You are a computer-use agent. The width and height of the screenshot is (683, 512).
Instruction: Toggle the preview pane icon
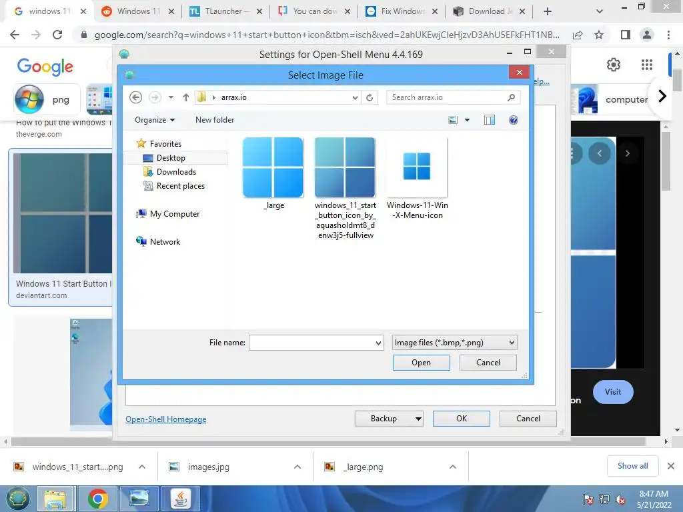click(x=490, y=120)
